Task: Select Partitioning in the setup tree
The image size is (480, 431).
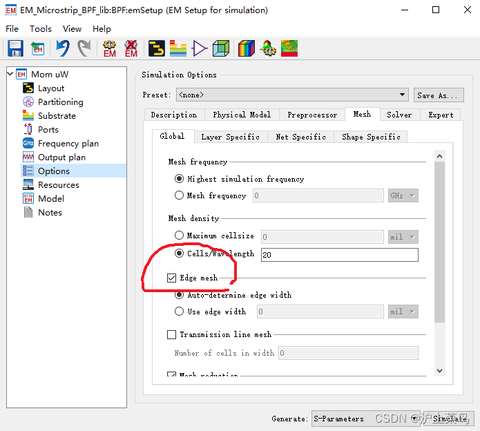Action: point(60,102)
